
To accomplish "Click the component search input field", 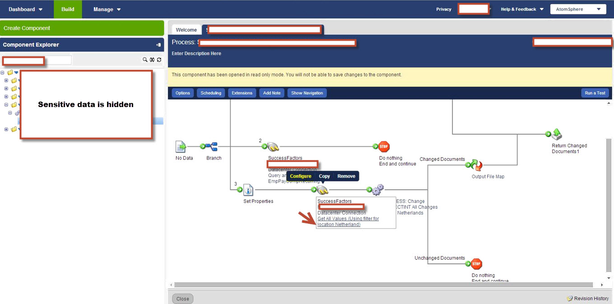I will (37, 60).
